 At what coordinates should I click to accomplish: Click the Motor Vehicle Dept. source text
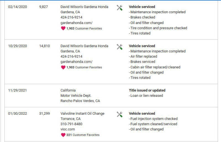click(76, 96)
